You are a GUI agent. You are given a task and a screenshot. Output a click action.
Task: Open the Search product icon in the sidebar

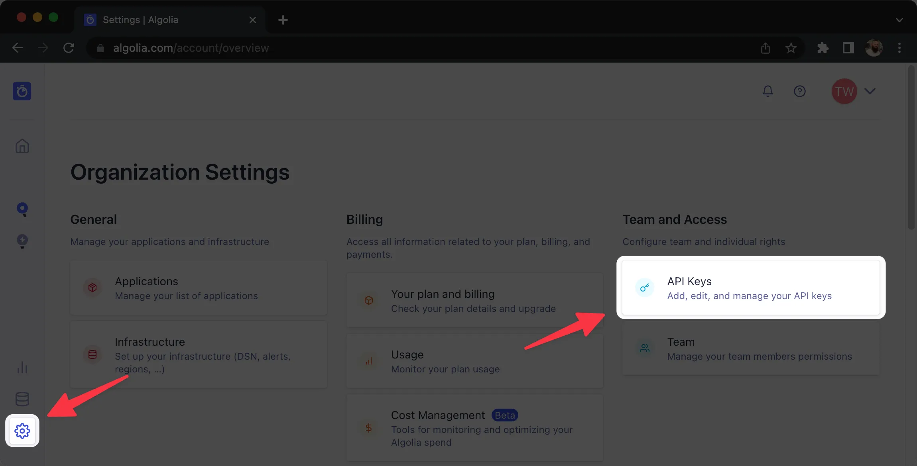coord(22,210)
